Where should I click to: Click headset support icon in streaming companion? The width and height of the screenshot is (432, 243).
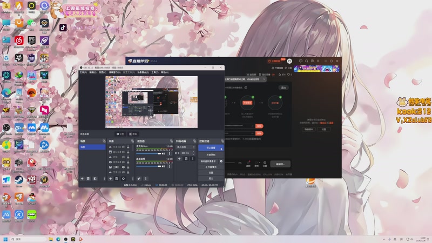click(x=306, y=61)
